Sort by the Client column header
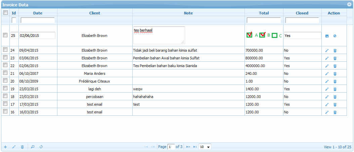This screenshot has height=152, width=354. coord(95,13)
